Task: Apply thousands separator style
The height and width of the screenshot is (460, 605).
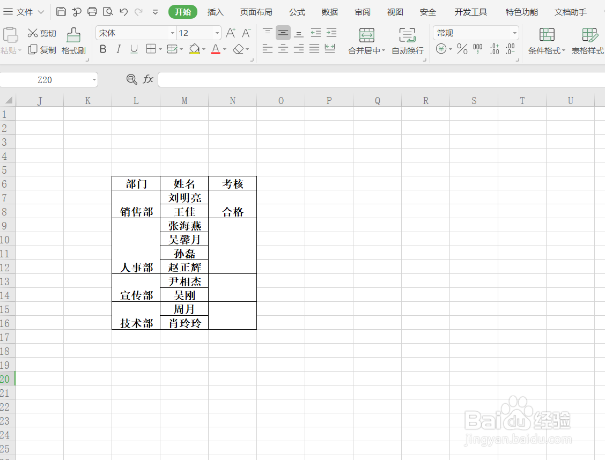Action: 478,49
